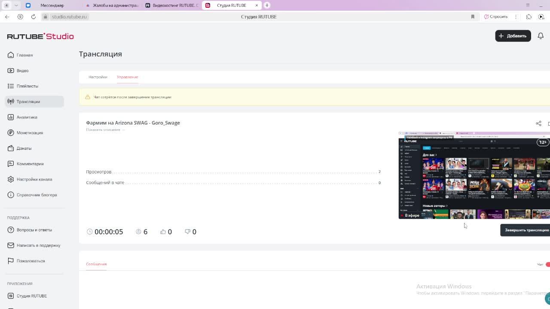Click the RUTUBE Studio logo
The height and width of the screenshot is (309, 550).
(40, 36)
